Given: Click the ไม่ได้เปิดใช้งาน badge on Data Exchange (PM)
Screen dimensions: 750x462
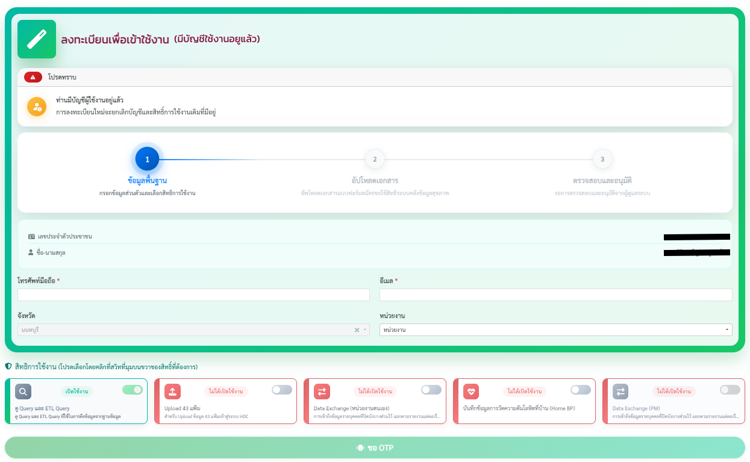Looking at the screenshot, I should coord(674,392).
